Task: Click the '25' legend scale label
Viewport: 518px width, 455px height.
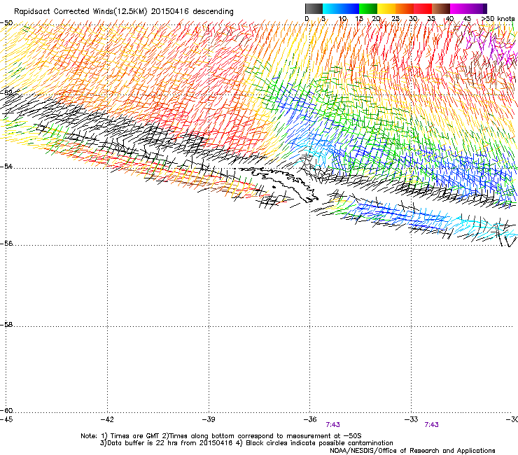Action: point(395,19)
